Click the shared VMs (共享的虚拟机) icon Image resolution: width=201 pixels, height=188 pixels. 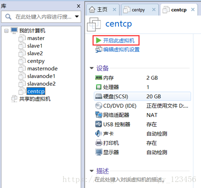tap(14, 99)
